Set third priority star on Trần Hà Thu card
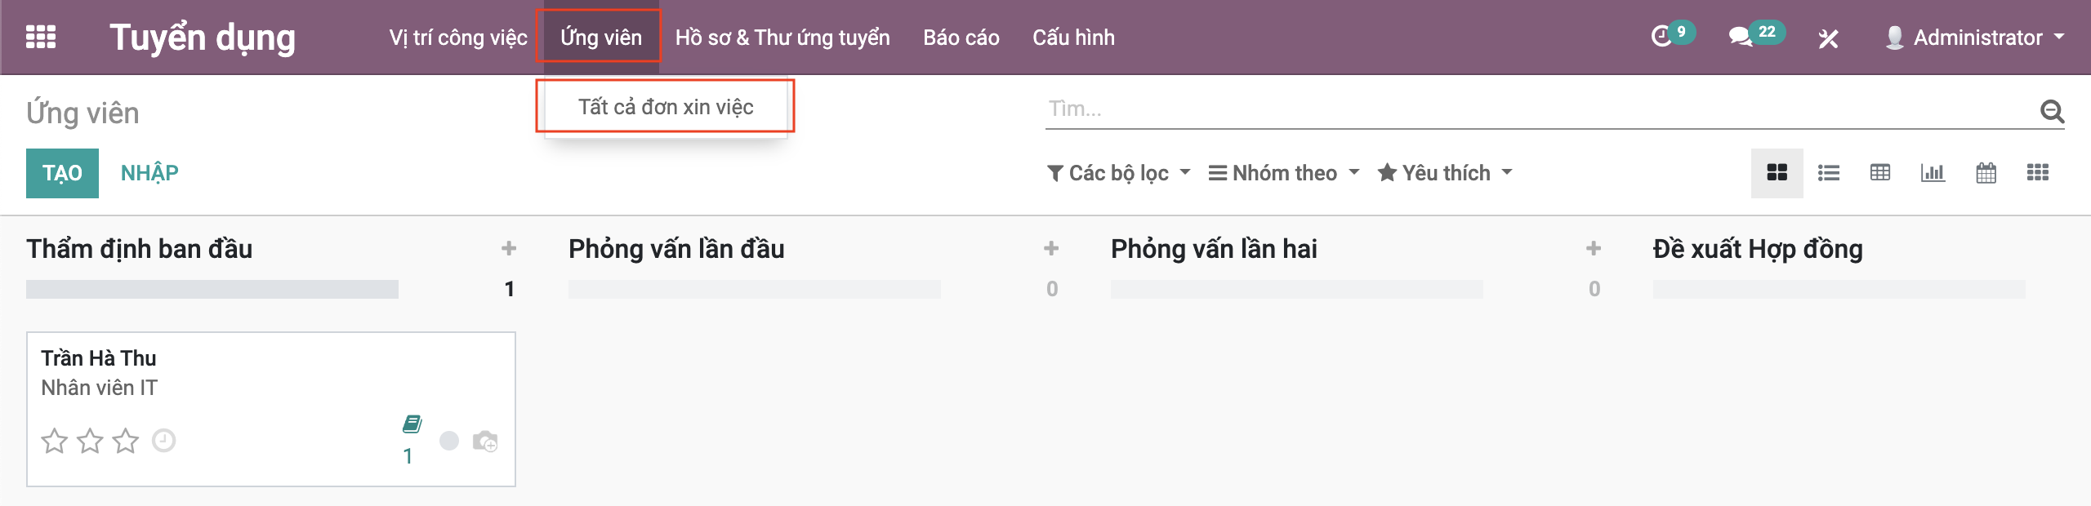The image size is (2091, 506). (126, 441)
